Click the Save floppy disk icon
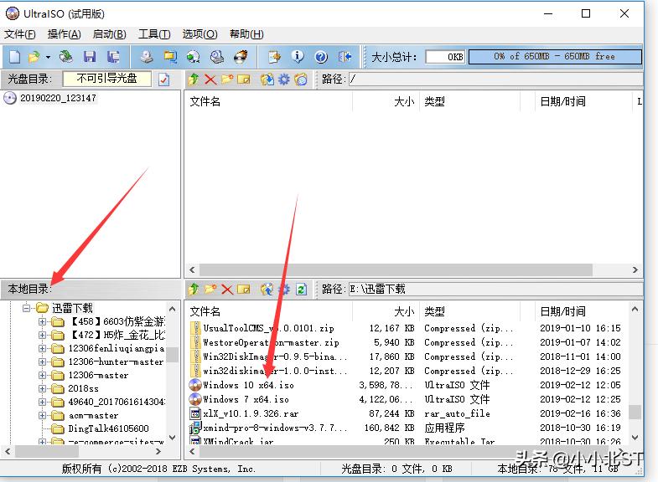The width and height of the screenshot is (658, 482). pyautogui.click(x=90, y=57)
